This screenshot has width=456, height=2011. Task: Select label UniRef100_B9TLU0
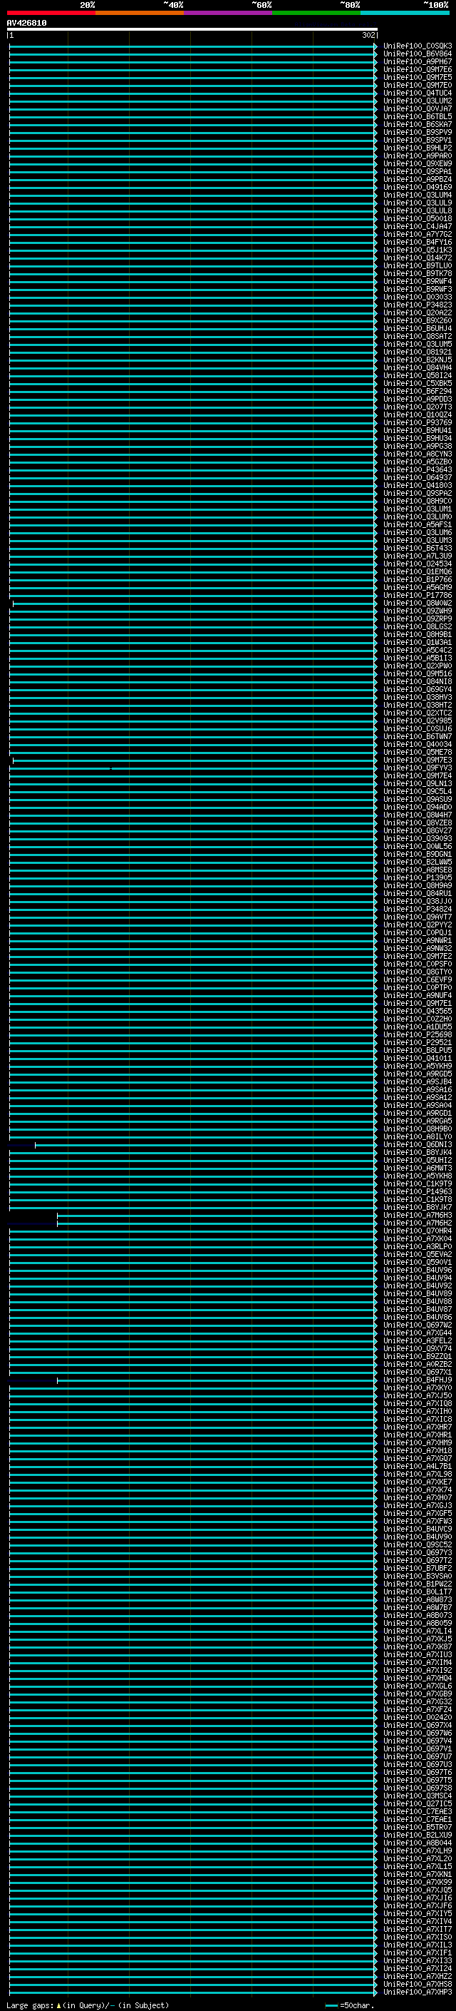point(418,266)
